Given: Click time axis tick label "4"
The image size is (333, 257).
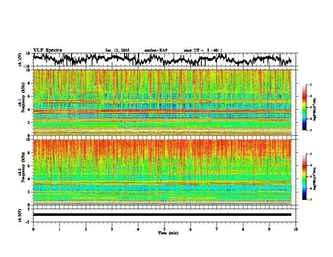Looking at the screenshot, I should [138, 229].
